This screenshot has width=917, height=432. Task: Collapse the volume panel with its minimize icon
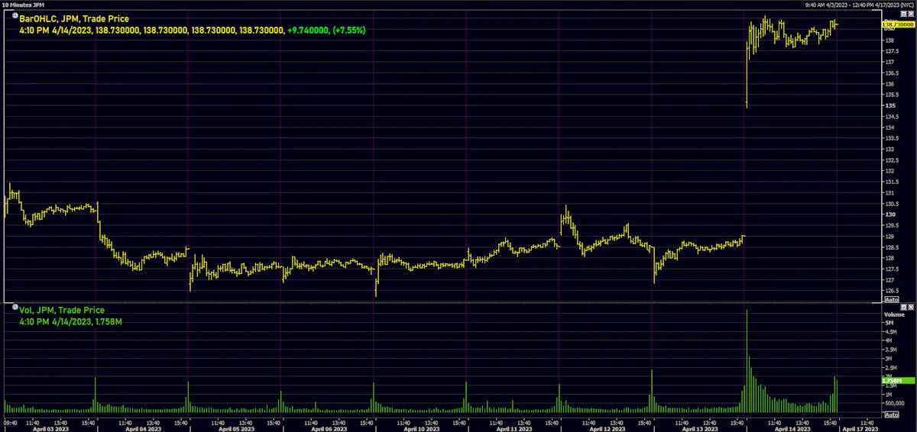click(903, 307)
